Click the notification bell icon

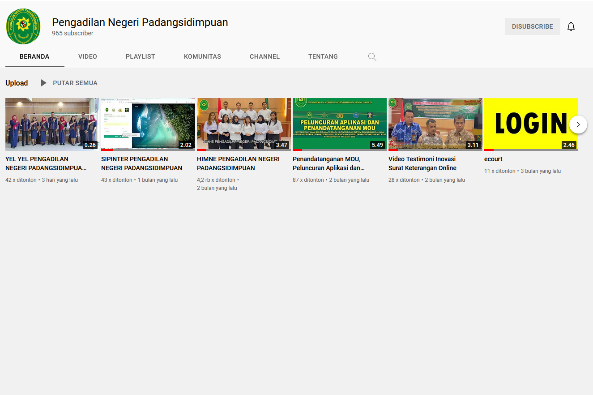(571, 26)
